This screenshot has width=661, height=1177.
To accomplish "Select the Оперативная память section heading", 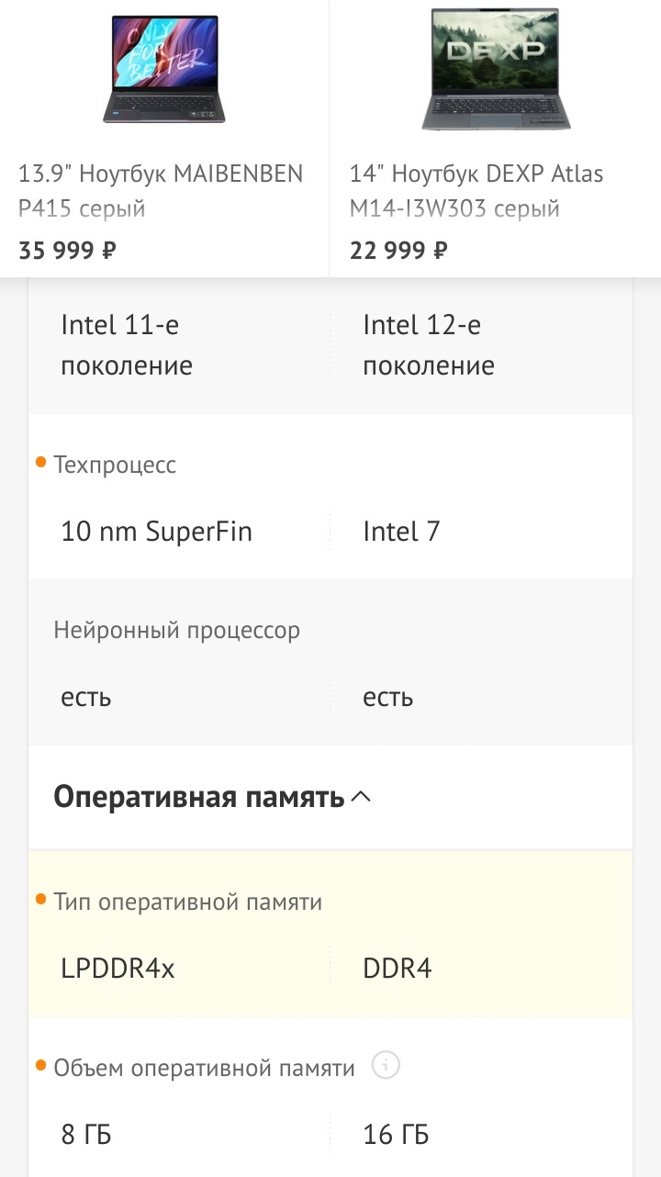I will tap(198, 797).
